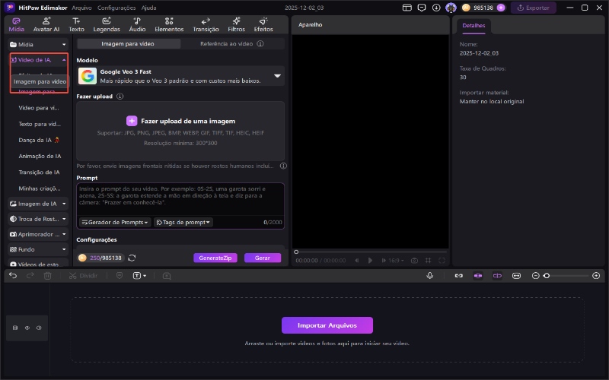Open the Avatar AI tool
609x380 pixels.
46,24
